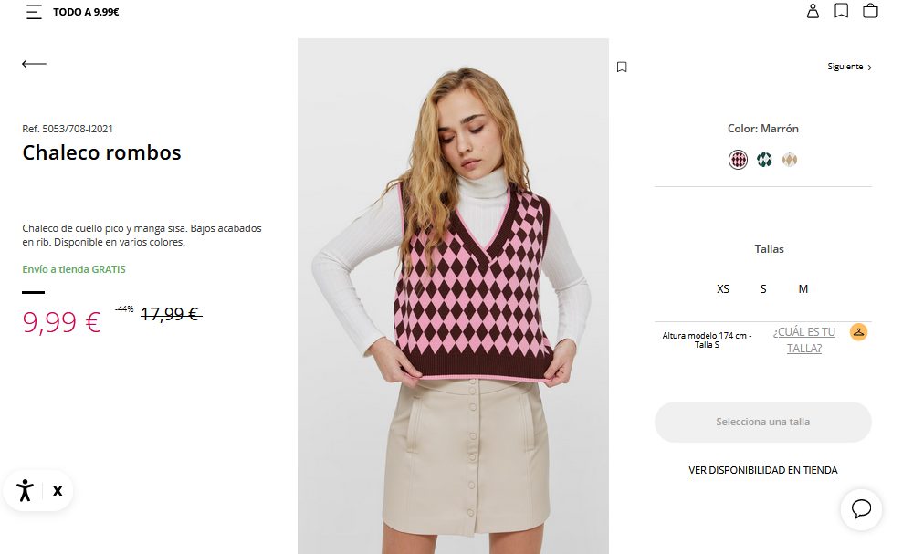Open the accessibility figure icon
913x554 pixels.
coord(25,491)
